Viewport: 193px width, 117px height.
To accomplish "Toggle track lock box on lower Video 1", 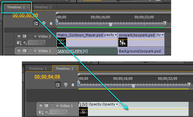I will click(52, 105).
